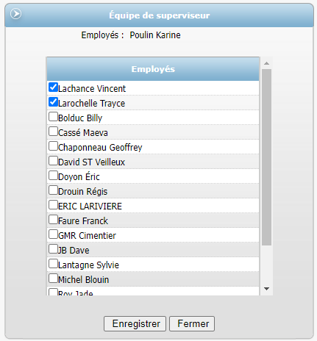Click the circled arrow icon in the title bar
Image resolution: width=317 pixels, height=341 pixels.
15,14
